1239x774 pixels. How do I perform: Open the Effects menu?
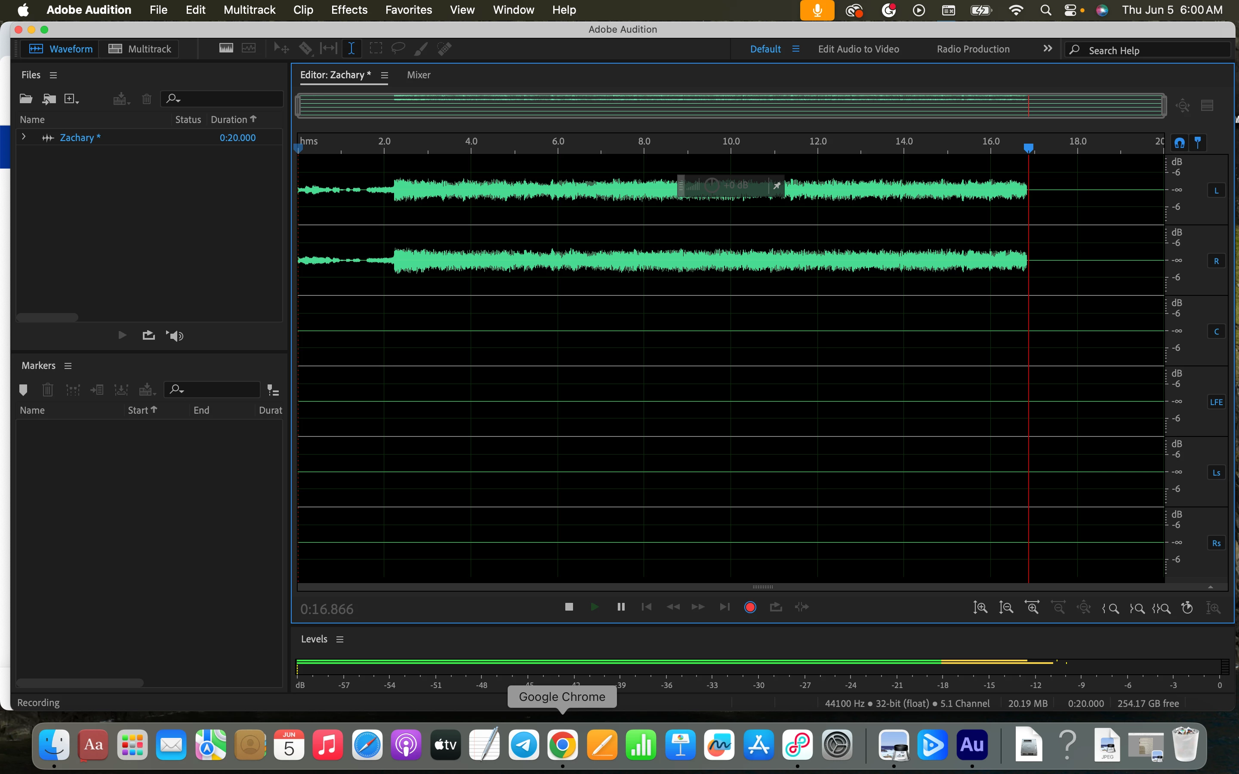[349, 10]
